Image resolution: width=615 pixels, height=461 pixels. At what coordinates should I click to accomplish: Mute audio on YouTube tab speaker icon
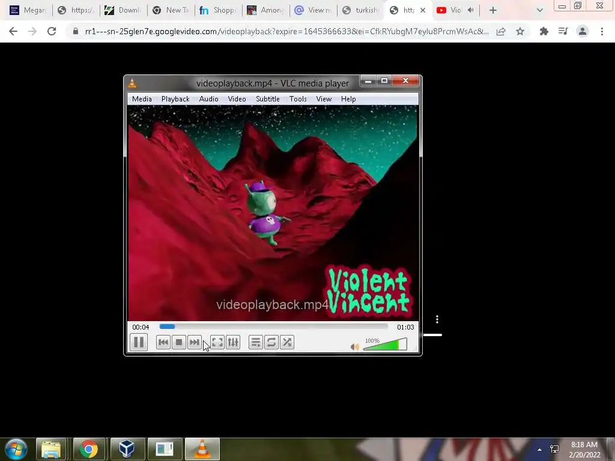471,10
